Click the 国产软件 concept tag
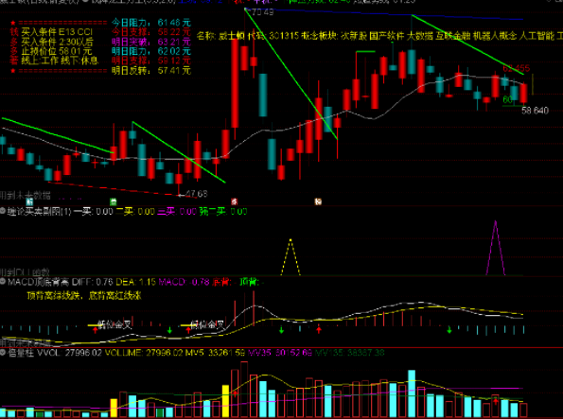The image size is (563, 419). click(x=386, y=36)
